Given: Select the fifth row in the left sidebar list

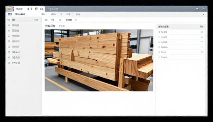Looking at the screenshot, I should coord(24,47).
